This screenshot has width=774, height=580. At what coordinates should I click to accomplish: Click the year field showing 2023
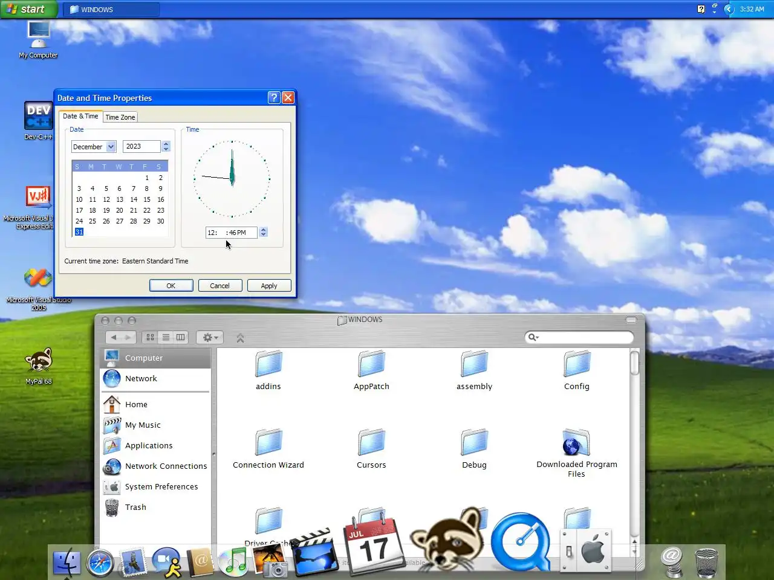141,147
